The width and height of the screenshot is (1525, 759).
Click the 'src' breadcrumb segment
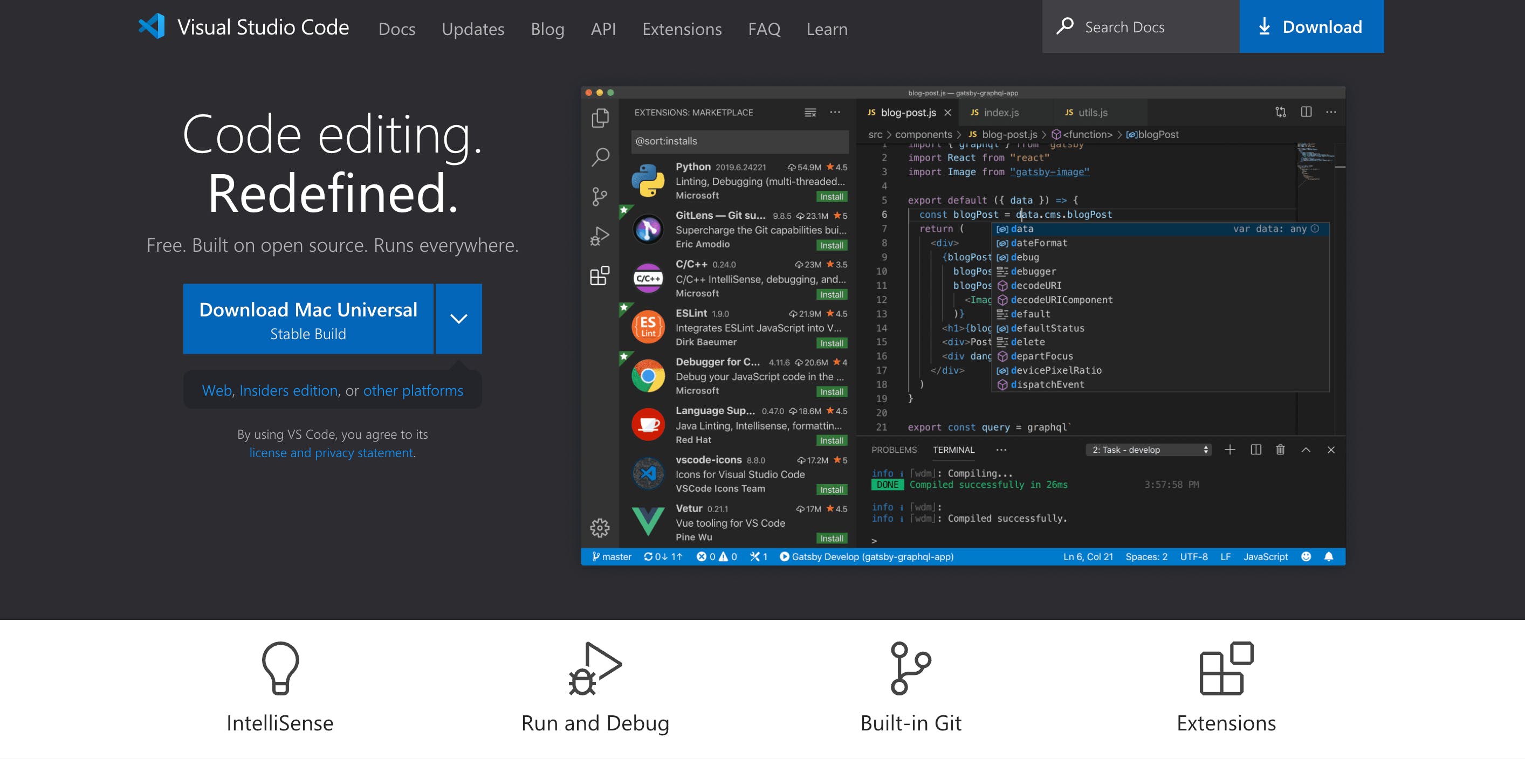pos(875,134)
